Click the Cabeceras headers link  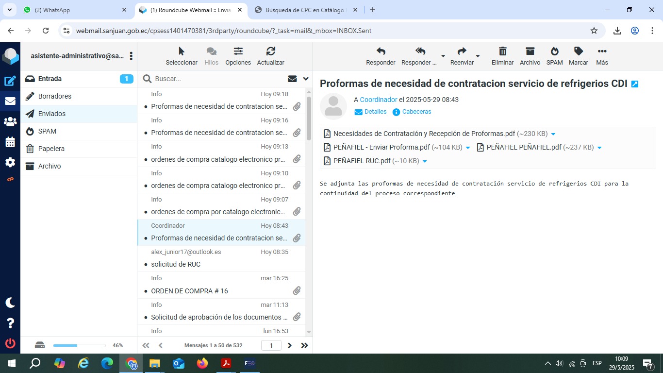tap(416, 112)
